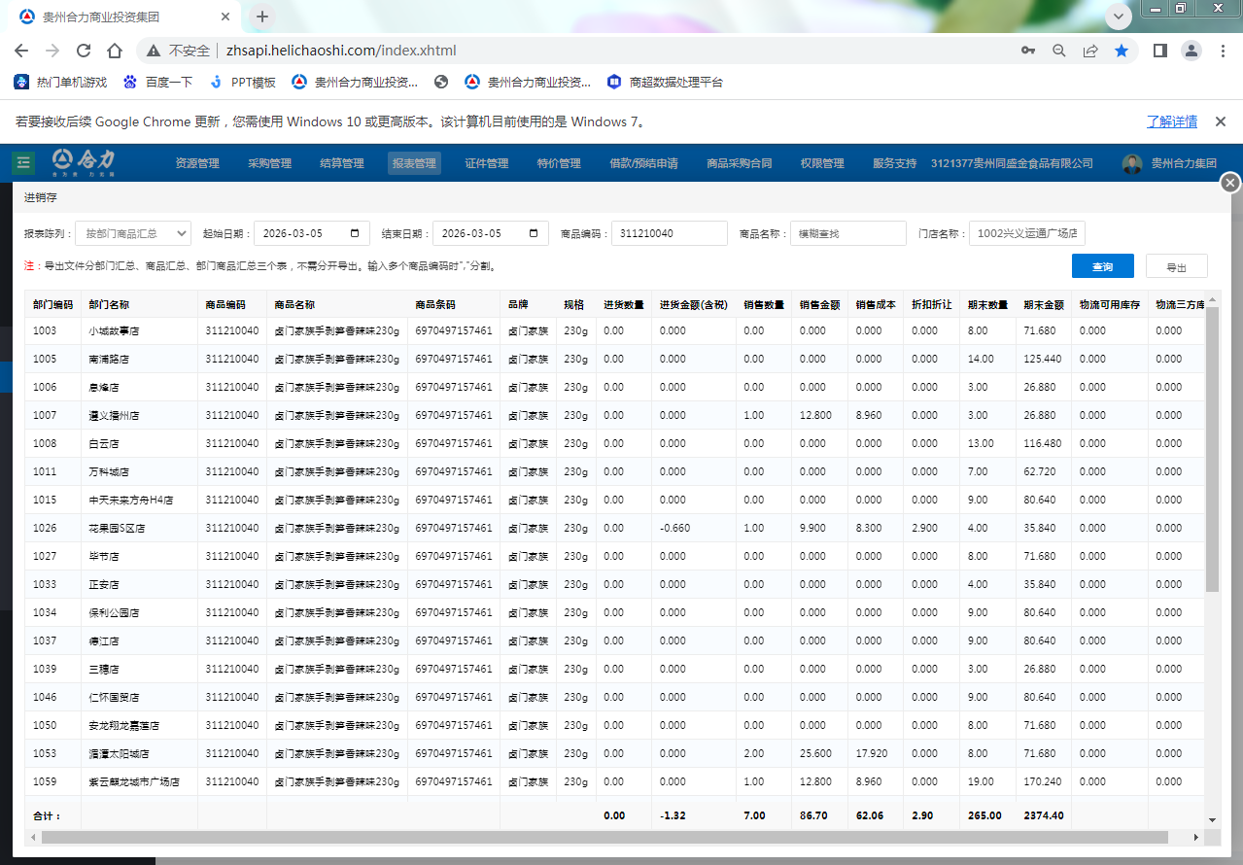Open the Chrome side panel icon
Viewport: 1243px width, 865px height.
coord(1159,51)
